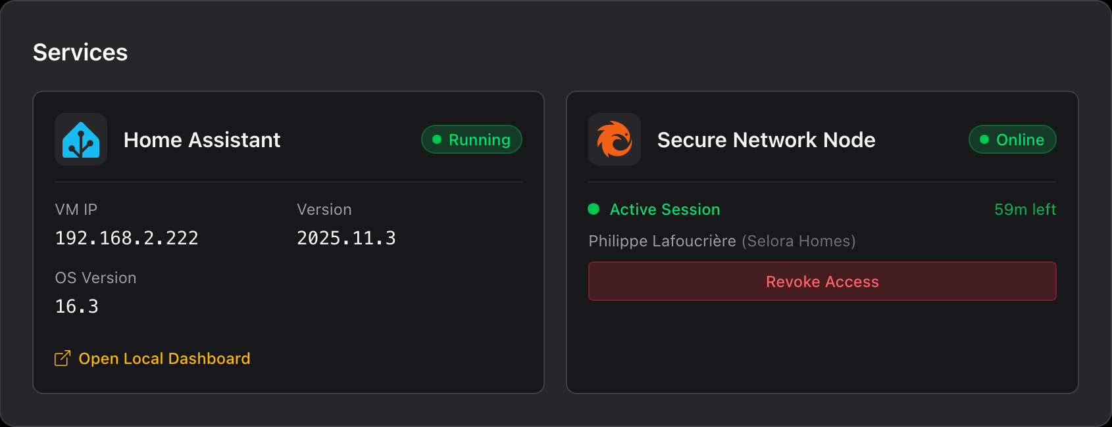The height and width of the screenshot is (427, 1112).
Task: Click the (Selora Homes) organization text
Action: pyautogui.click(x=799, y=241)
